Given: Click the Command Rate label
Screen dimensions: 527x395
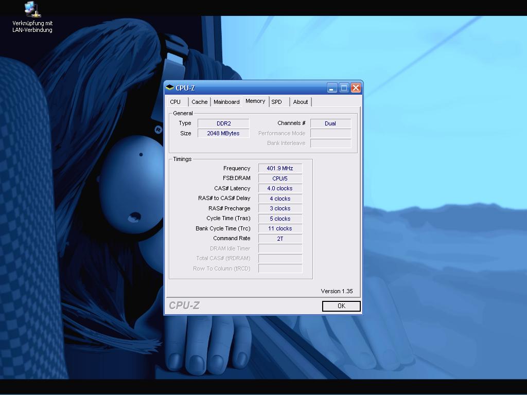Looking at the screenshot, I should click(232, 238).
